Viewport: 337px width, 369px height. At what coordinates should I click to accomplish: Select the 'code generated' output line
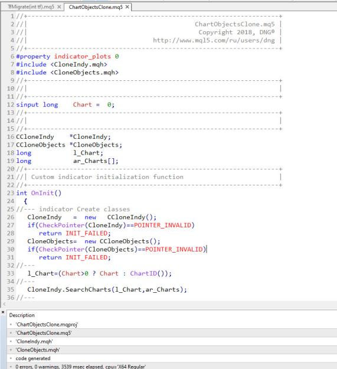[x=33, y=358]
